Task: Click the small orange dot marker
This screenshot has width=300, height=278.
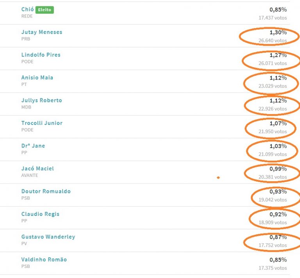Action: (218, 178)
